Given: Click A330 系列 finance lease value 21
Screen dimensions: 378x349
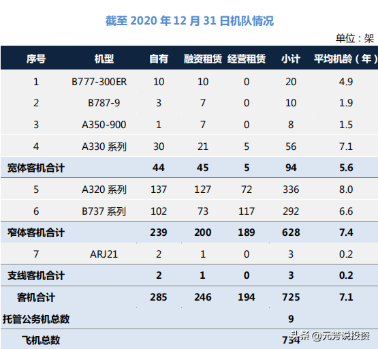Looking at the screenshot, I should tap(203, 147).
